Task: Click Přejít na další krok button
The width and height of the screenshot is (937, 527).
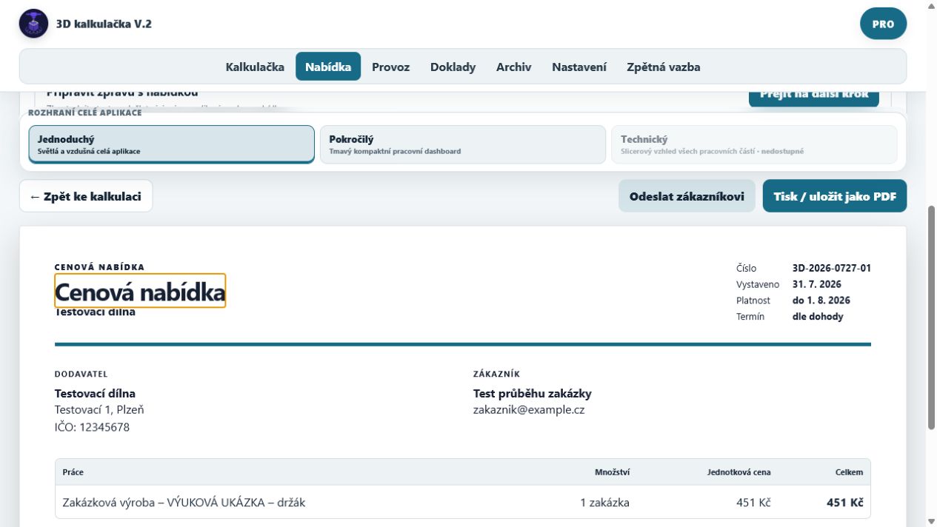Action: (x=813, y=97)
